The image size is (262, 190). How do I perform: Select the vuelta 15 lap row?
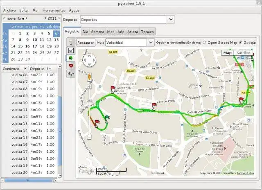point(29,138)
